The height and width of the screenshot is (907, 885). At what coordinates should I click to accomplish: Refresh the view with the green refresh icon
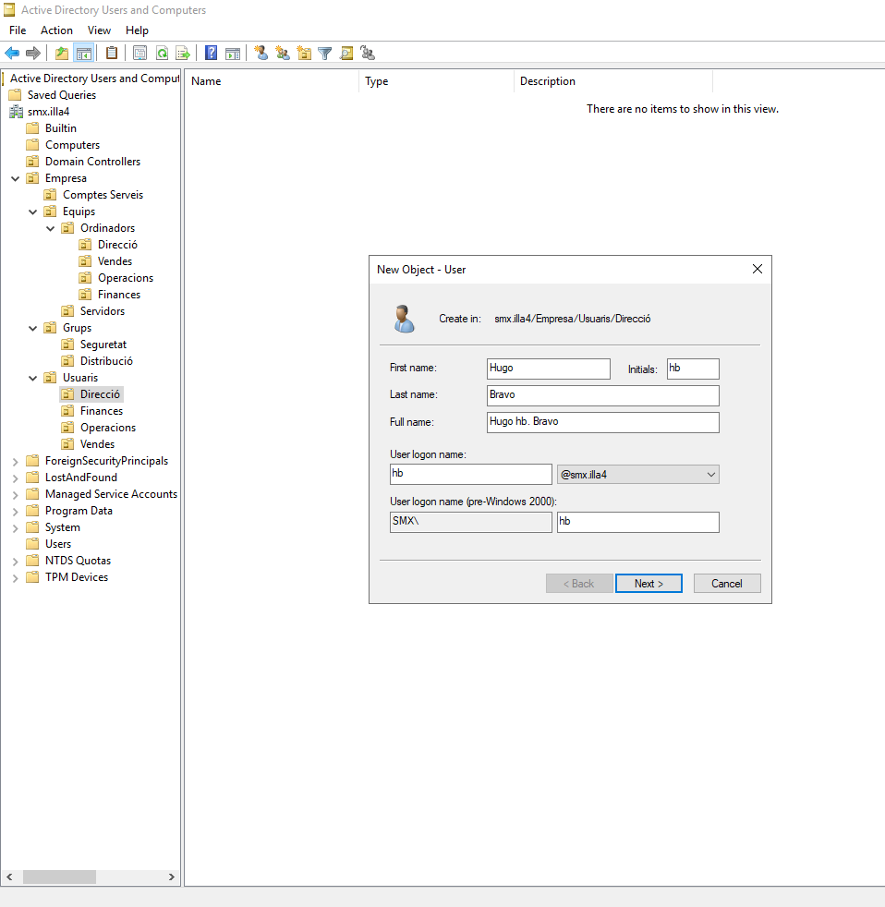tap(162, 53)
